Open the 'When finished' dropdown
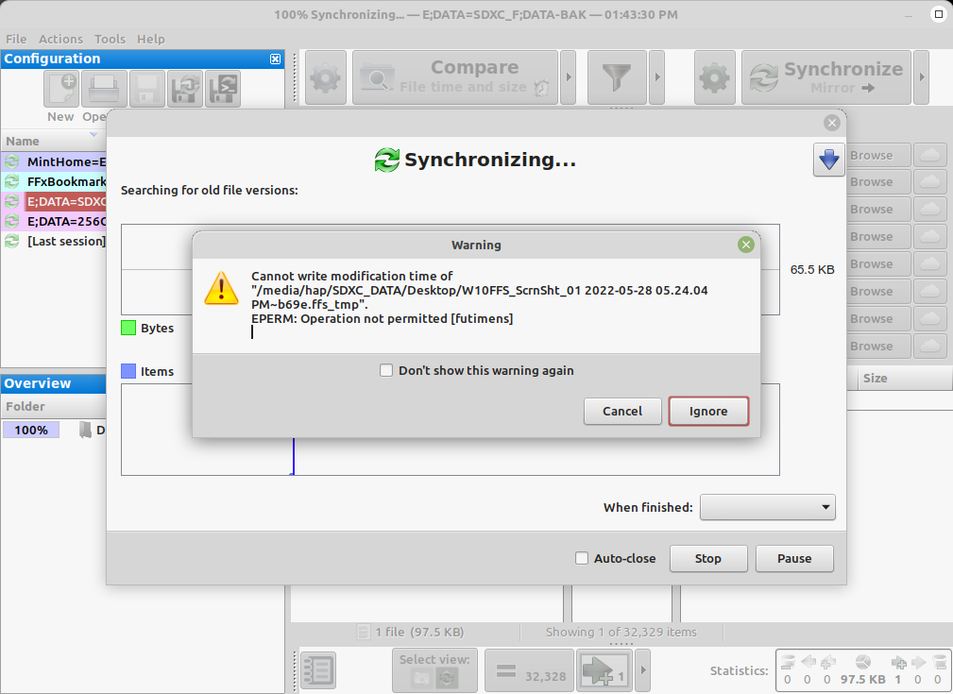Viewport: 953px width, 694px height. 768,507
